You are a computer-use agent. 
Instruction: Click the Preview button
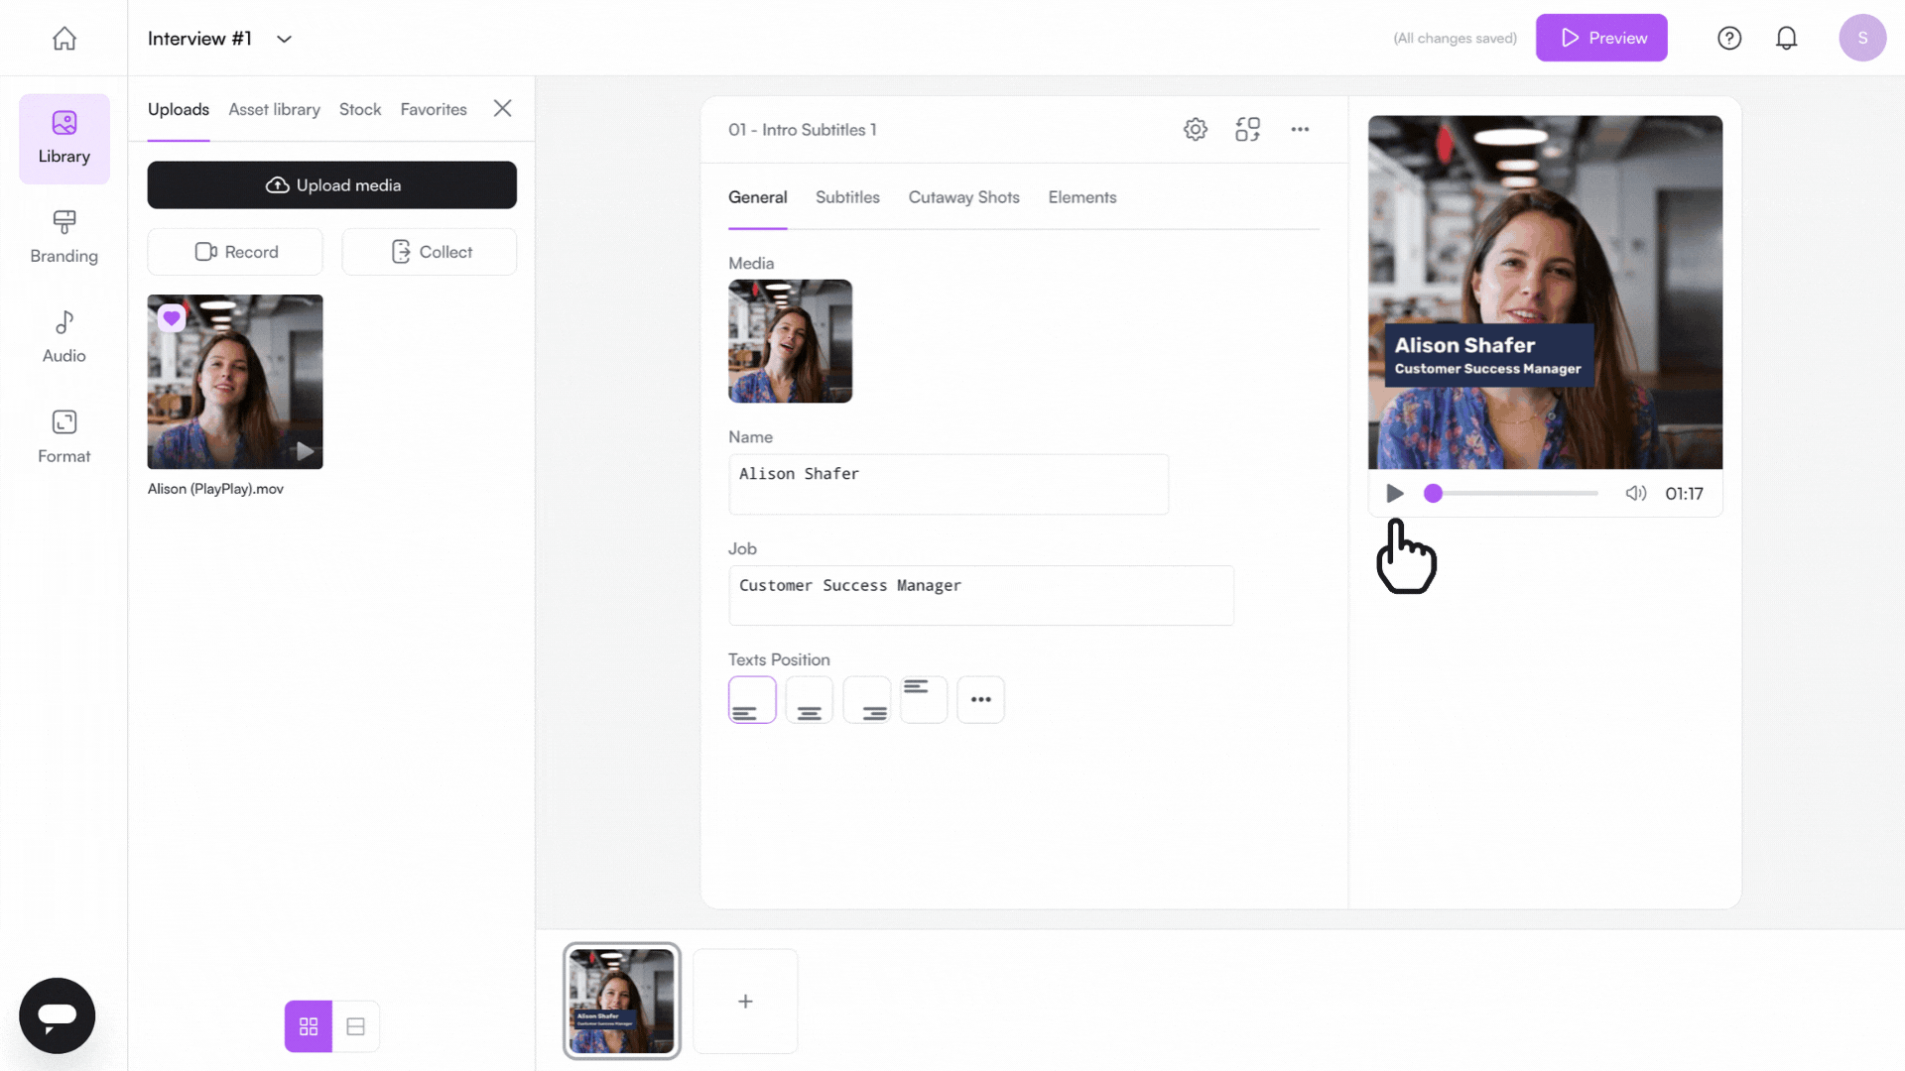(1601, 38)
